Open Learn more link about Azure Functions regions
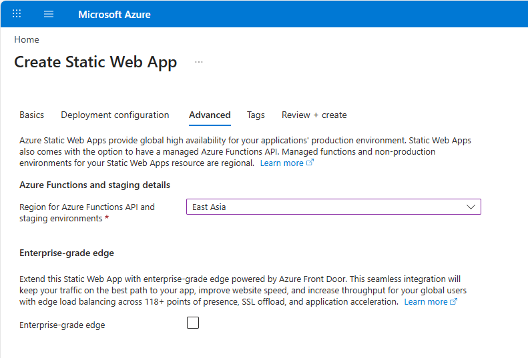 pos(286,163)
